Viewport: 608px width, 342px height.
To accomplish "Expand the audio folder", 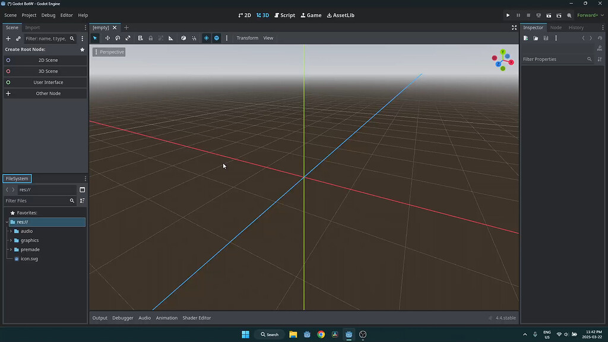I will pos(11,231).
